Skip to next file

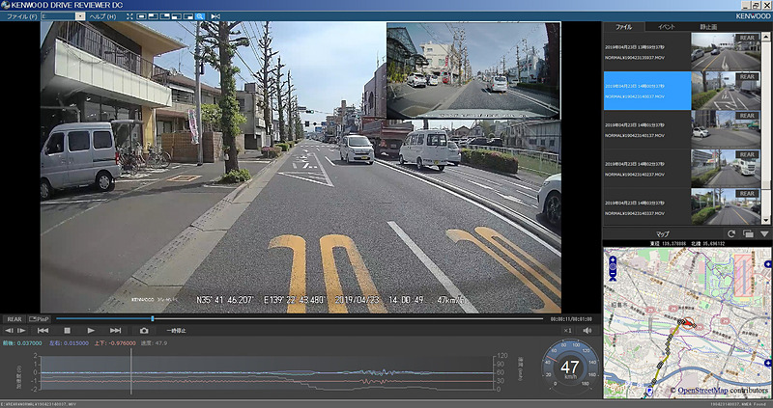point(115,331)
